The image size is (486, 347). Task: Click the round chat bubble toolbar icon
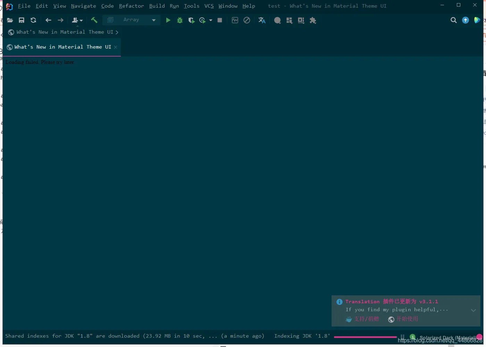pos(277,20)
